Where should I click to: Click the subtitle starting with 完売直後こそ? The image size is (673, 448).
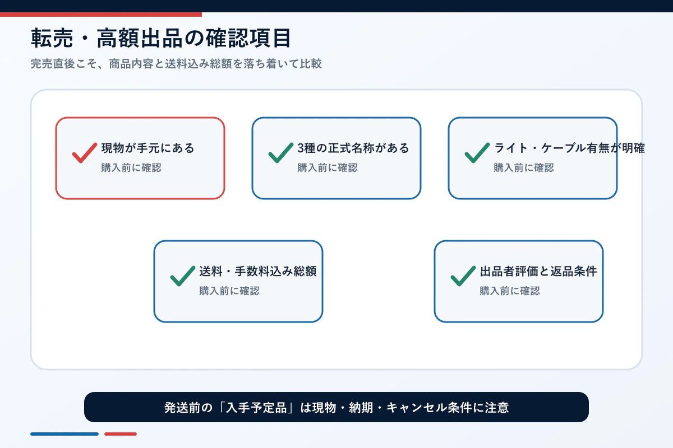[176, 64]
